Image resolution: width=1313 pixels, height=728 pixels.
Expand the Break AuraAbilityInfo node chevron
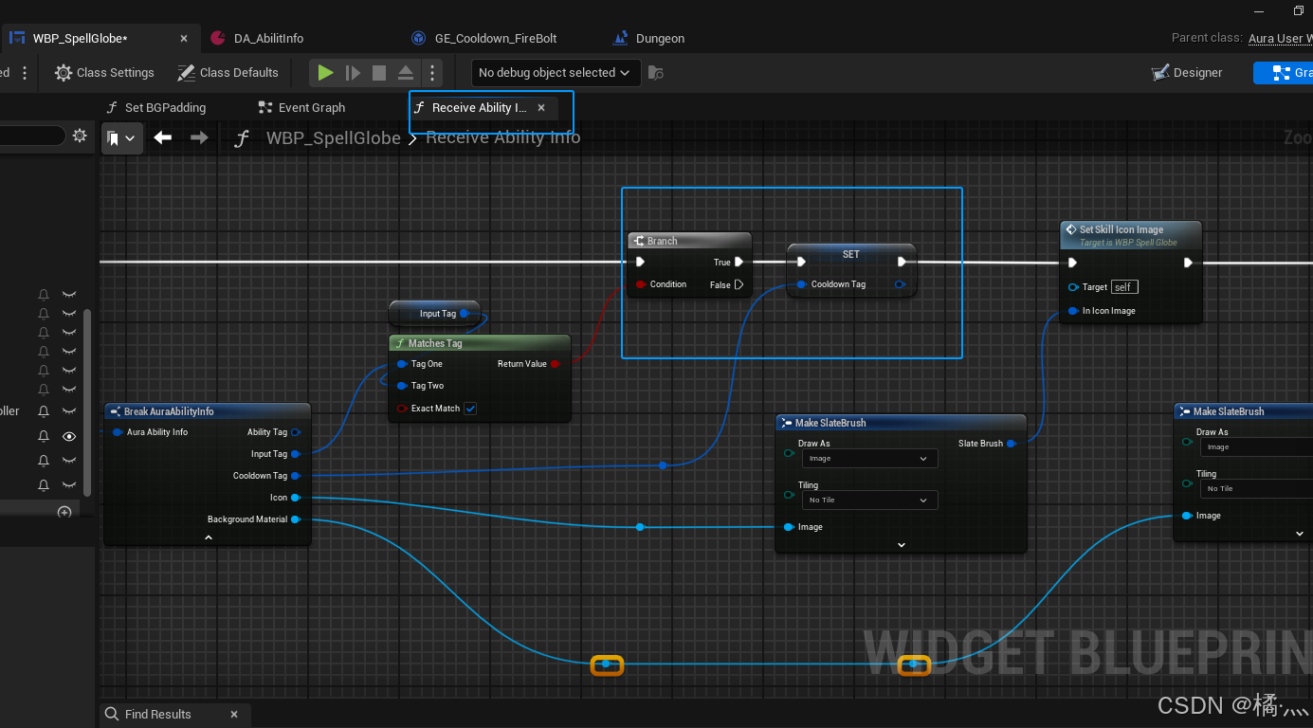(x=209, y=537)
